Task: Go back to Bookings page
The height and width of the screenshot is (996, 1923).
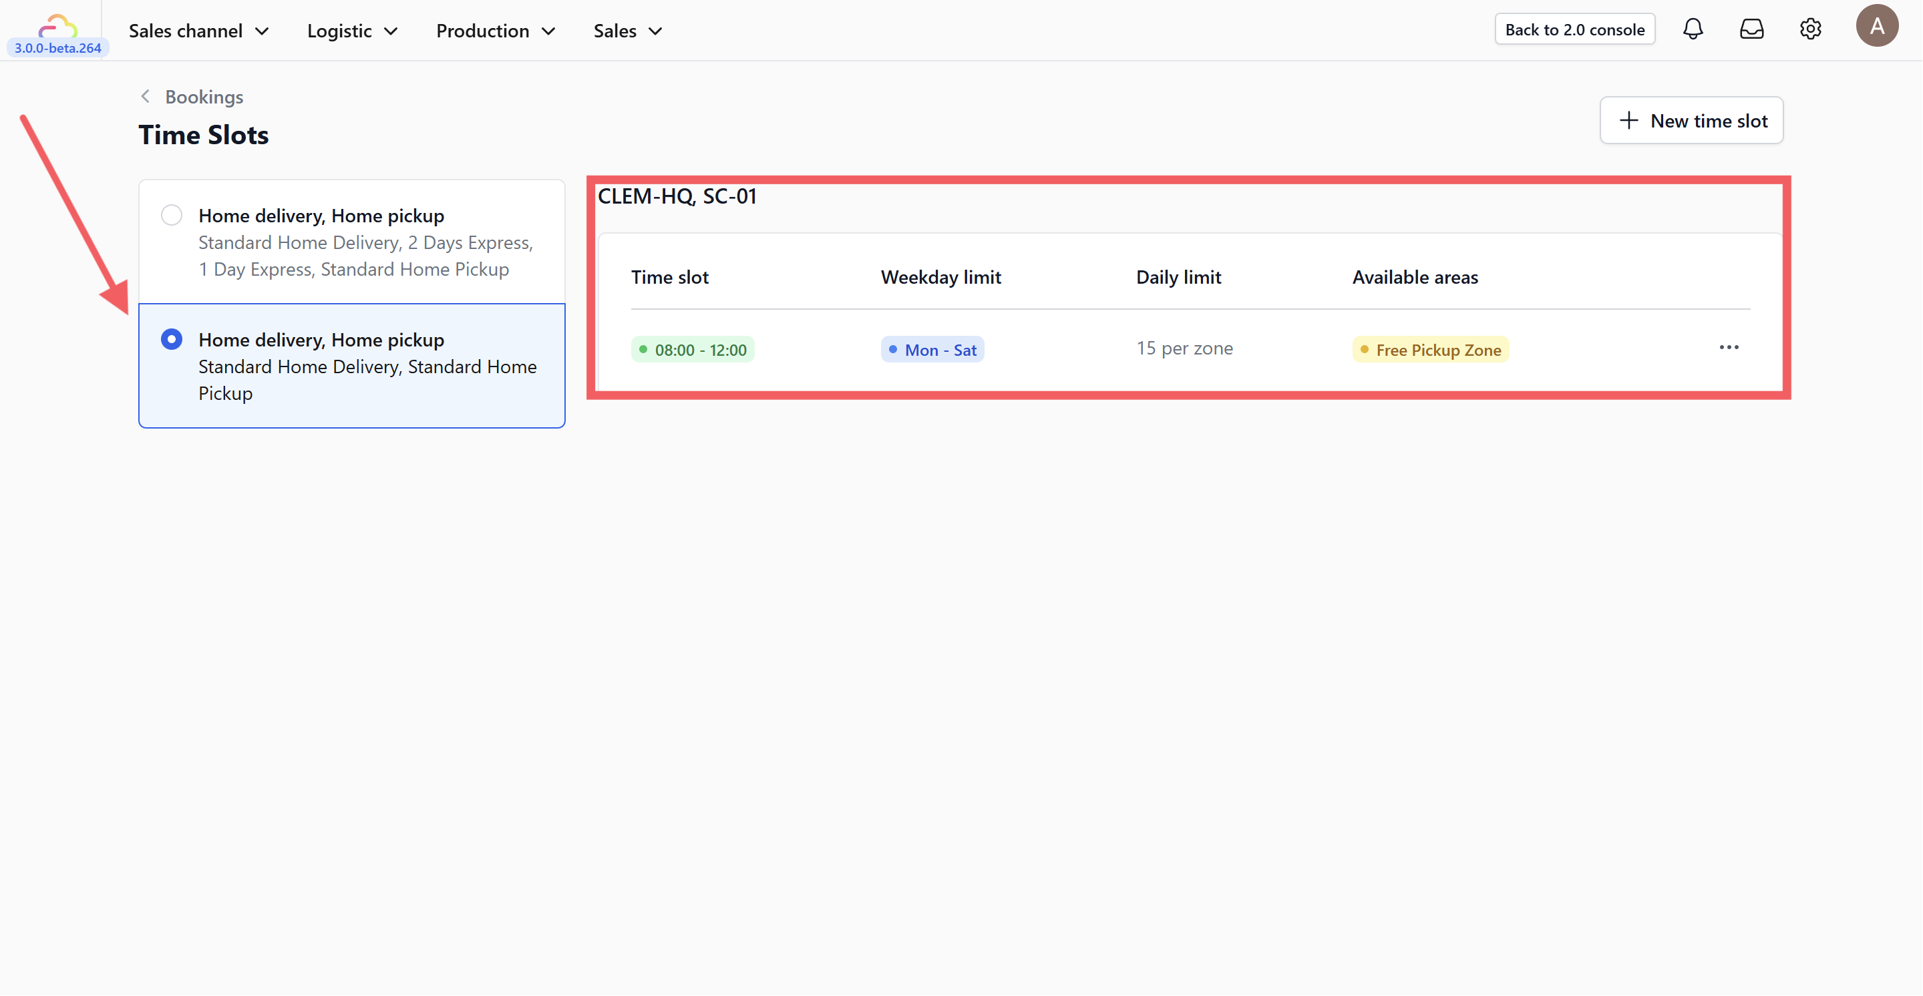Action: (204, 97)
